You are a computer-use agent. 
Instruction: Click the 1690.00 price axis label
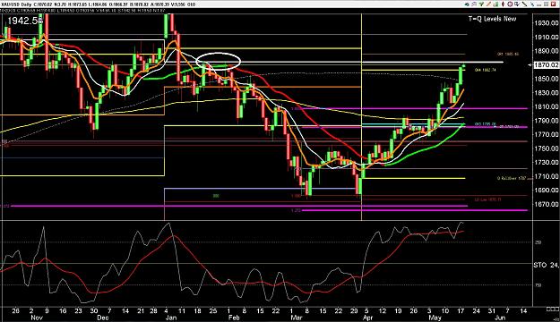547,190
